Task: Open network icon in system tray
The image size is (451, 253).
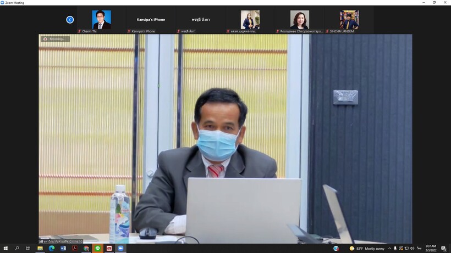Action: [406, 249]
